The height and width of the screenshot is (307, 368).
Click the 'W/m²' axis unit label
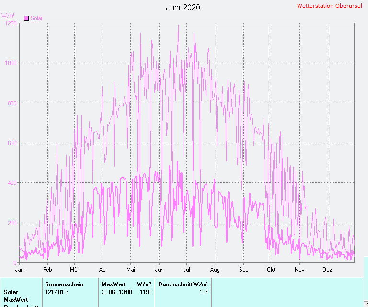(8, 16)
